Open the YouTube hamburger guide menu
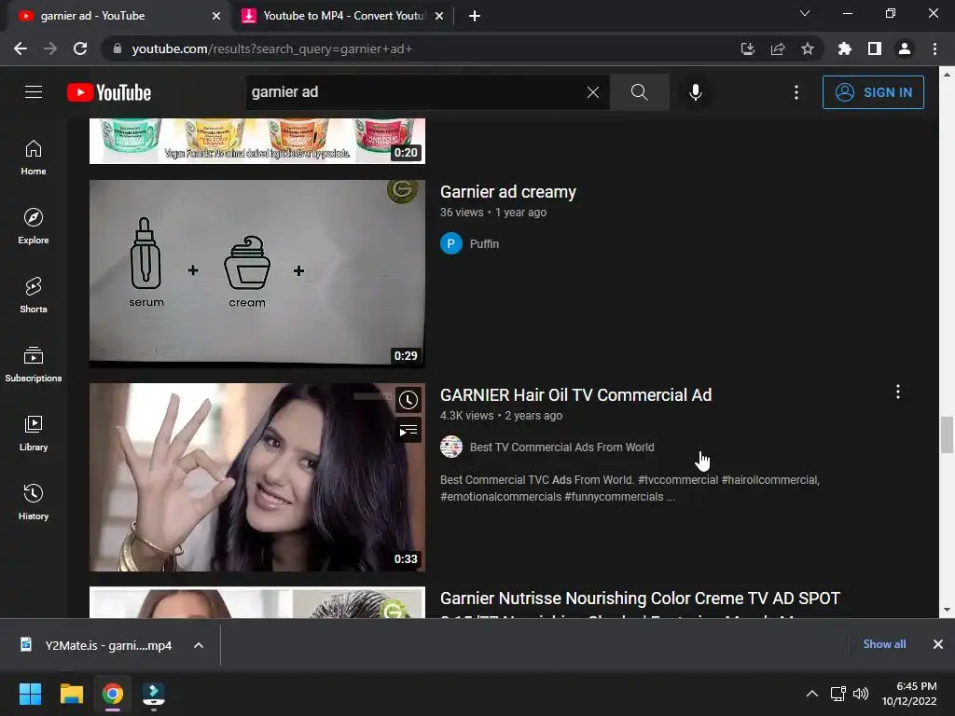 coord(34,92)
